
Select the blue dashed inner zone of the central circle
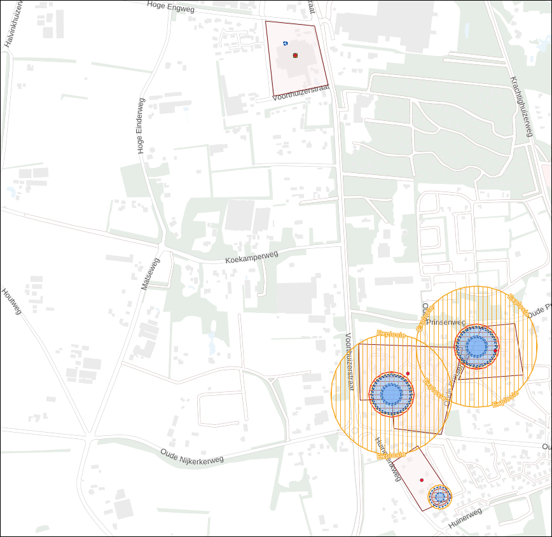[392, 395]
